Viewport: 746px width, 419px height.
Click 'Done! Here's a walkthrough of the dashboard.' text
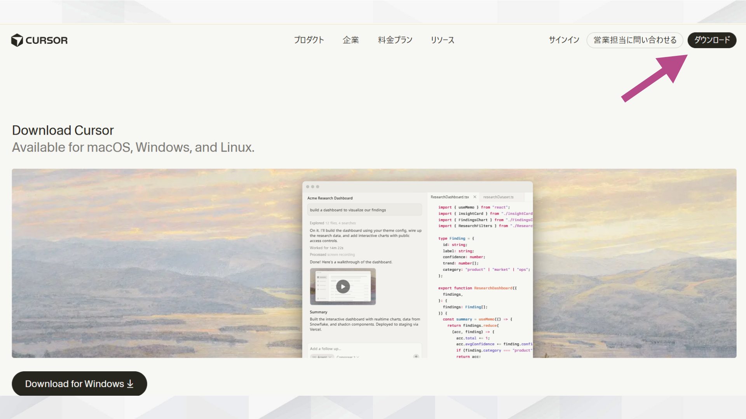pyautogui.click(x=351, y=262)
